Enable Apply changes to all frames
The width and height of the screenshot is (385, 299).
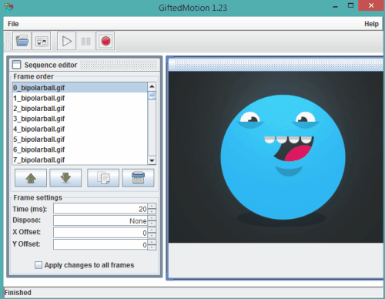pos(38,265)
